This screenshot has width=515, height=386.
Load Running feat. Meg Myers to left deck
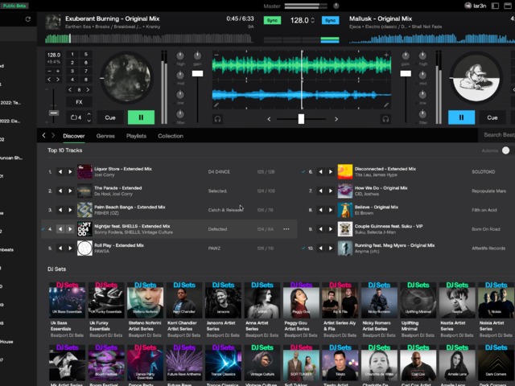coord(320,248)
